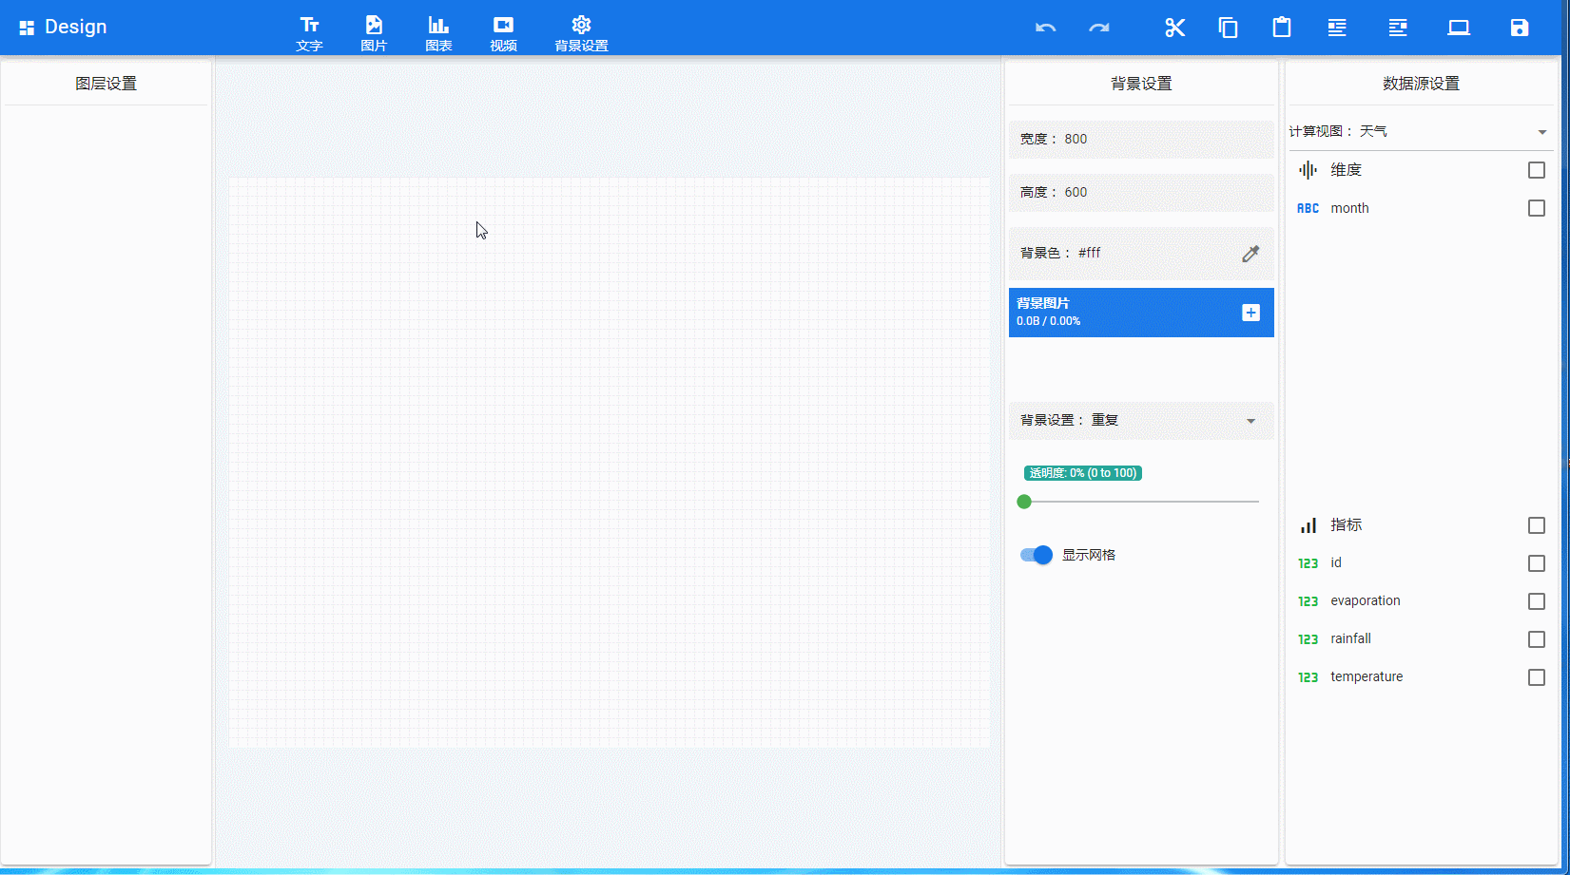Image resolution: width=1570 pixels, height=875 pixels.
Task: Add a background image with plus icon
Action: click(1251, 313)
